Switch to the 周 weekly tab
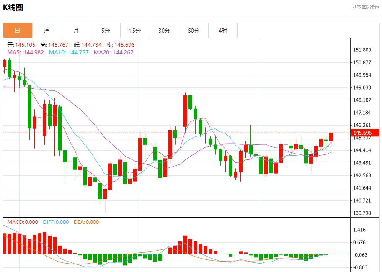 47,31
